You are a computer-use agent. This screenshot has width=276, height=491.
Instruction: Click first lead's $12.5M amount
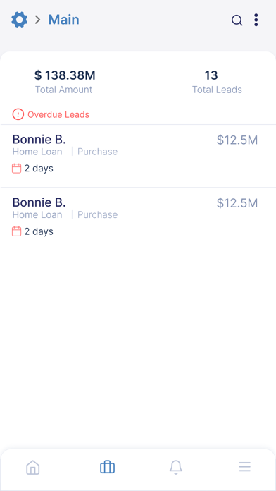[x=237, y=140]
